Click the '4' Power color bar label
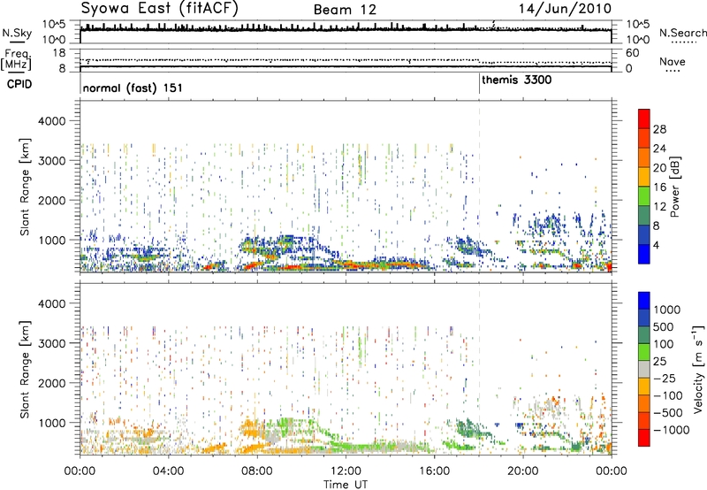The width and height of the screenshot is (707, 490). [x=657, y=246]
